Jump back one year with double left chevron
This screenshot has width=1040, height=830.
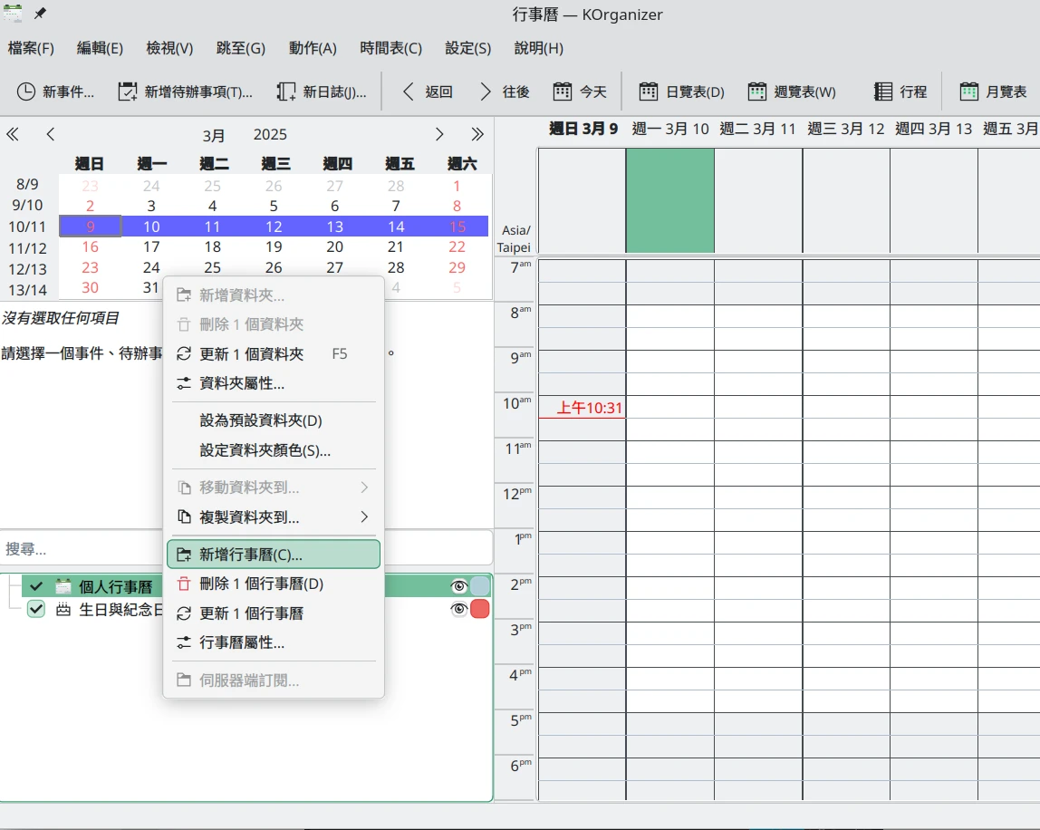pos(13,134)
